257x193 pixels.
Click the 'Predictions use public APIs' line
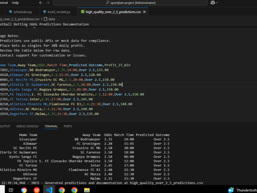click(x=55, y=41)
